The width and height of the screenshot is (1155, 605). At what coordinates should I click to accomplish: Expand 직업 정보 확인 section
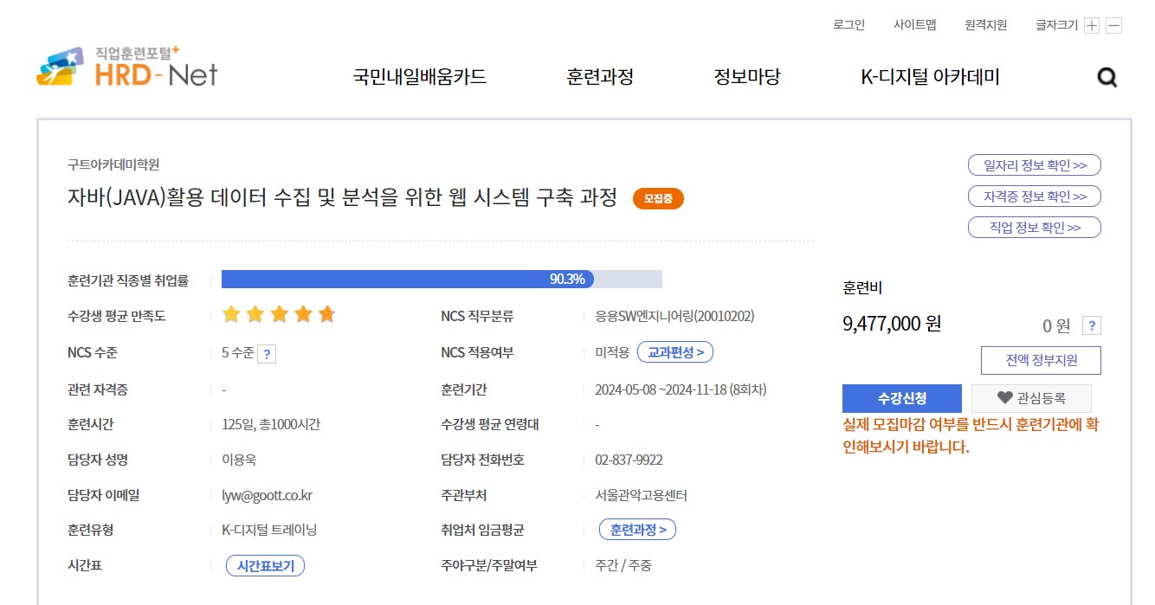pyautogui.click(x=1034, y=228)
